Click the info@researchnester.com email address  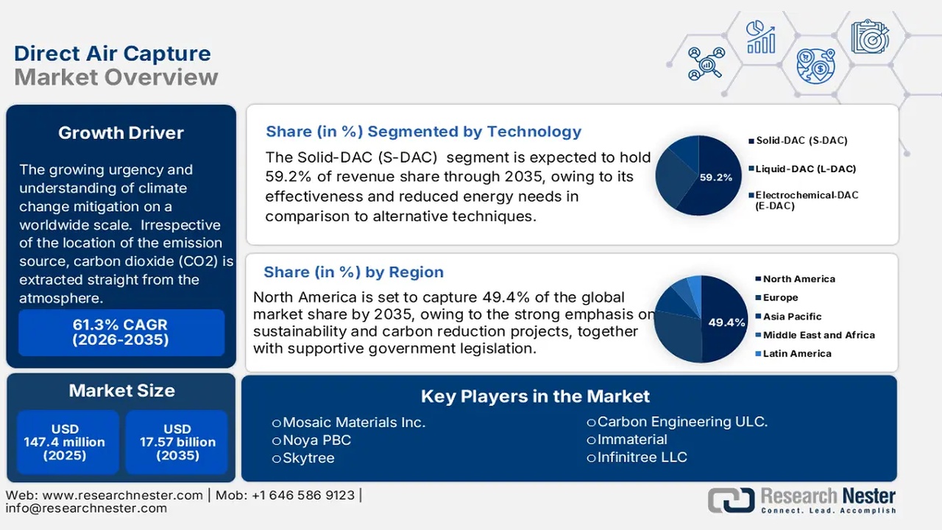(x=86, y=508)
